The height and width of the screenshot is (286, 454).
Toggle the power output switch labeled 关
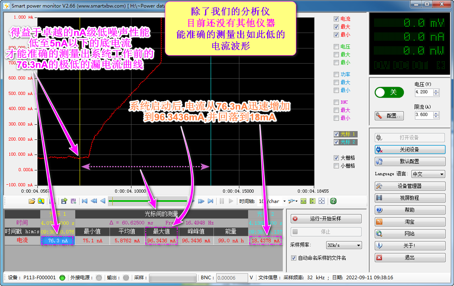coord(389,92)
